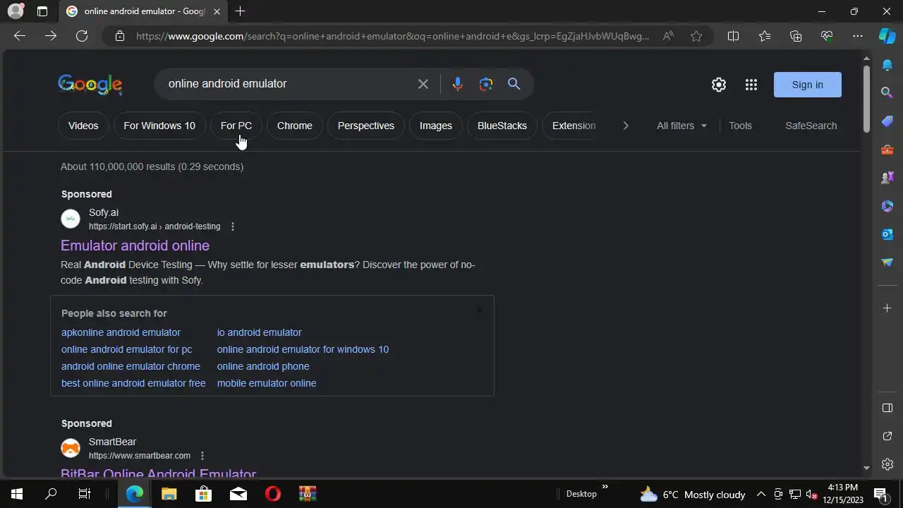903x508 pixels.
Task: Open sidebar Outlook icon
Action: 887,234
